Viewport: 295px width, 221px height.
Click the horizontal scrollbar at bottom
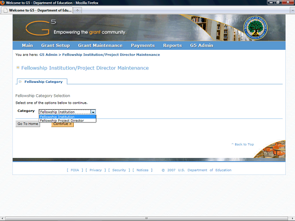[147, 219]
